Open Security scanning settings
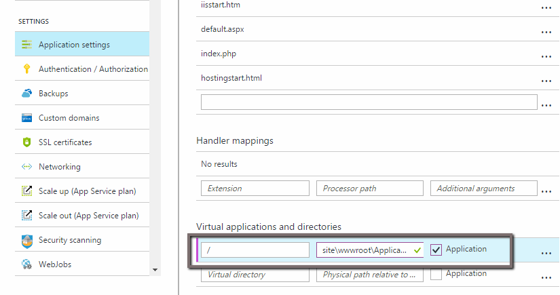Viewport: 560px width, 295px height. [x=70, y=240]
